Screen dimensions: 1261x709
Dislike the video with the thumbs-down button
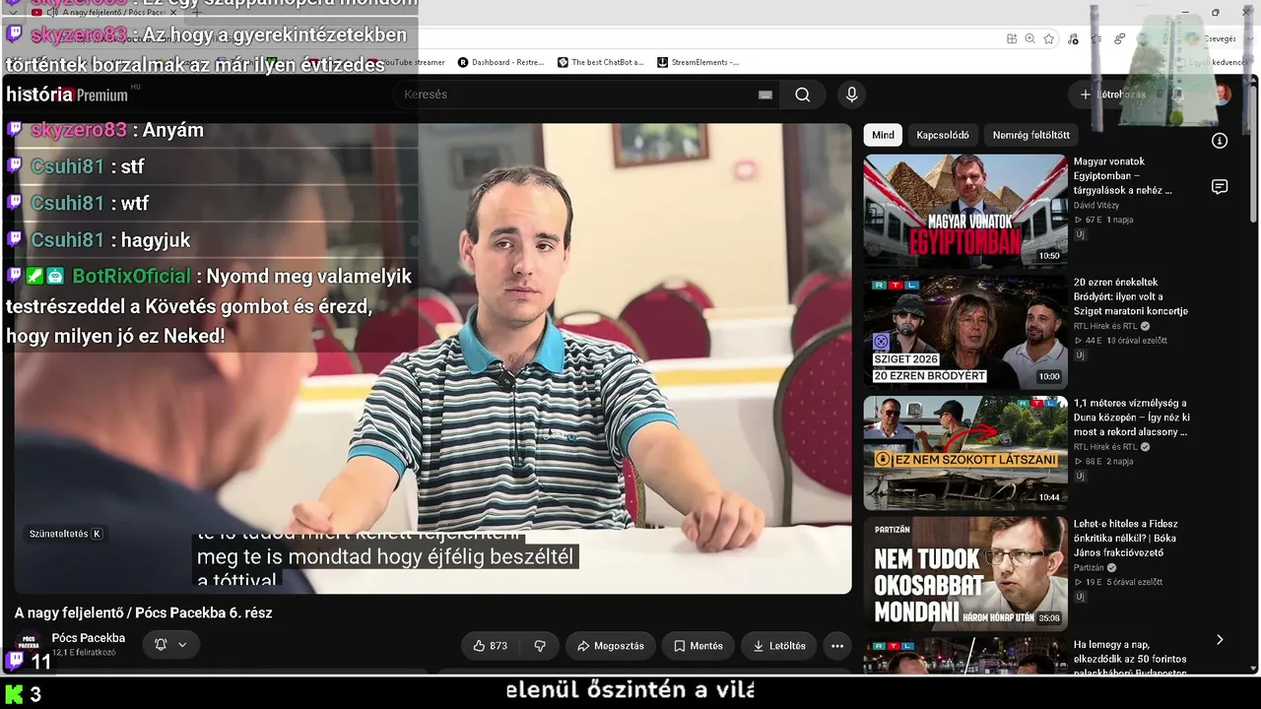[x=540, y=646]
